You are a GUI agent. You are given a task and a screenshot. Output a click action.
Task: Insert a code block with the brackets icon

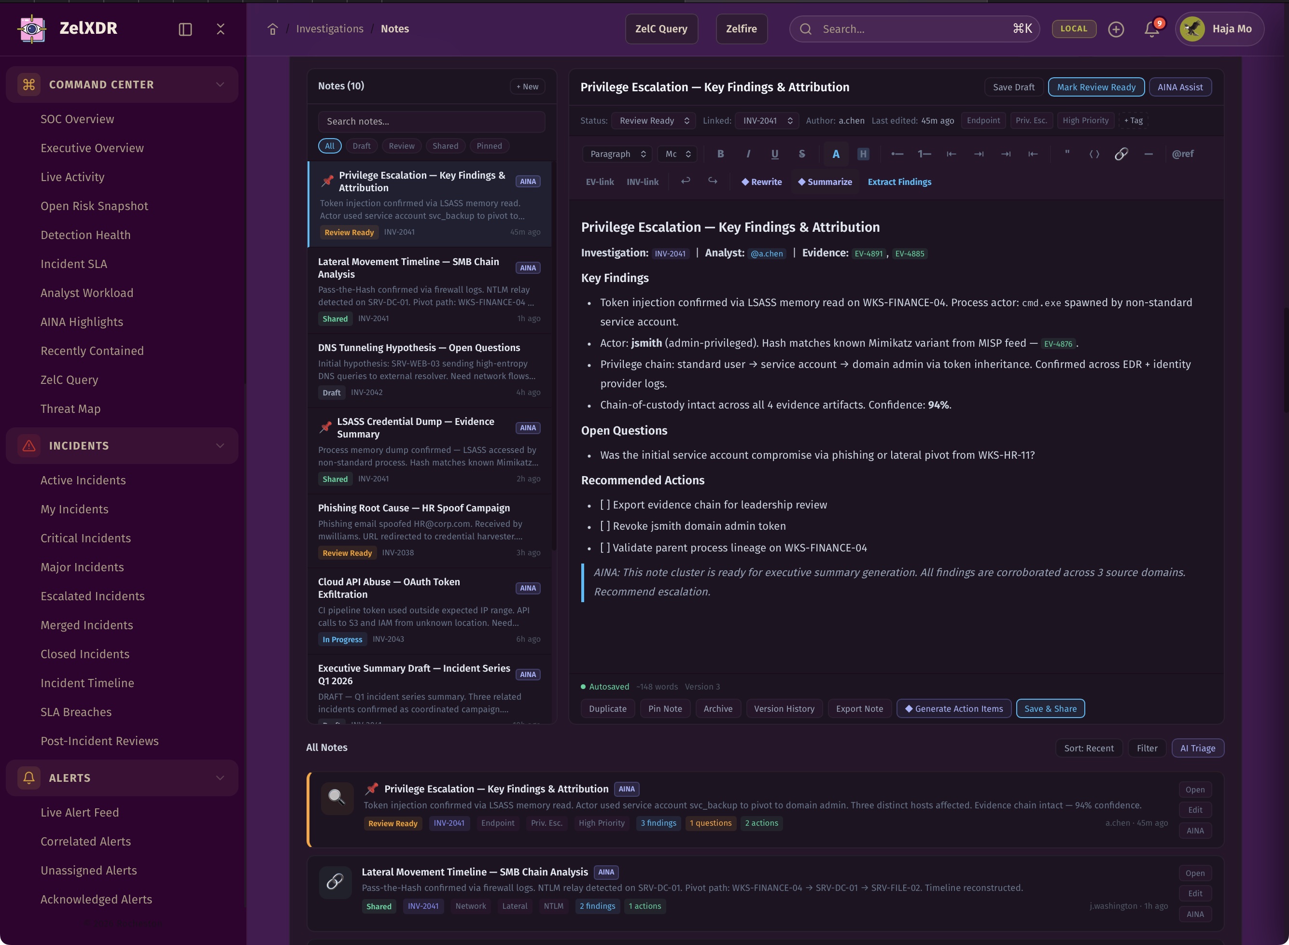coord(1094,154)
